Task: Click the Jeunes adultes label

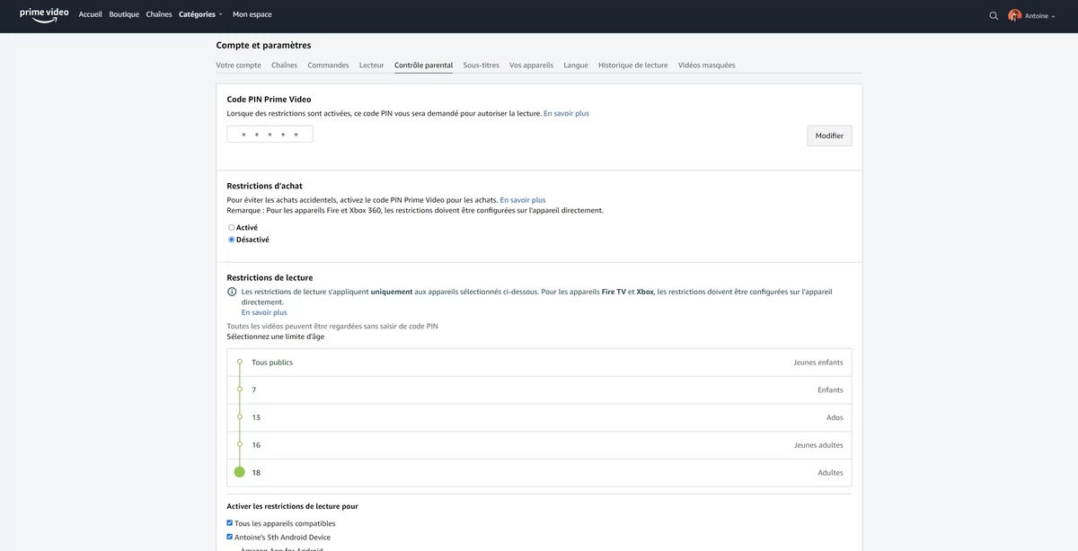Action: click(x=818, y=445)
